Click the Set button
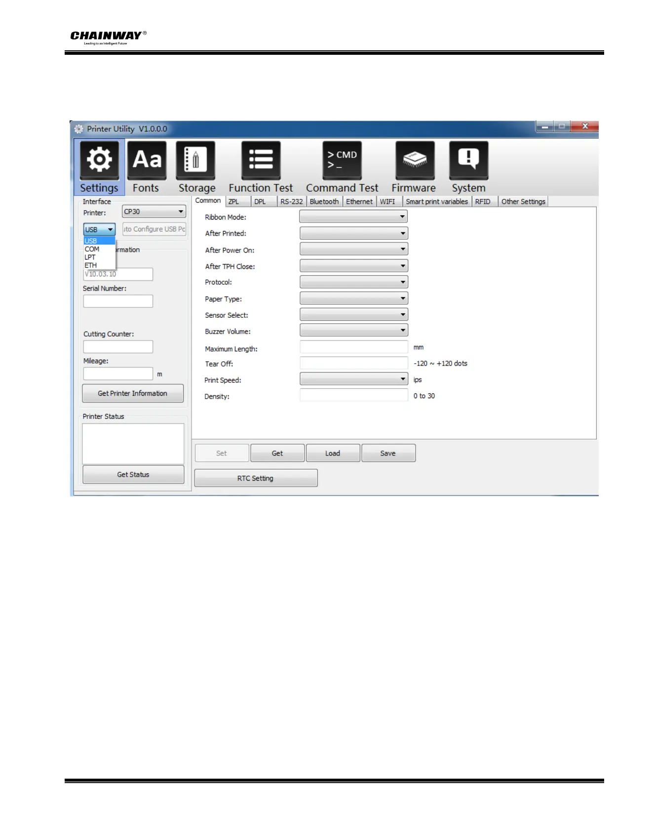Viewport: 655px width, 828px height. 222,453
